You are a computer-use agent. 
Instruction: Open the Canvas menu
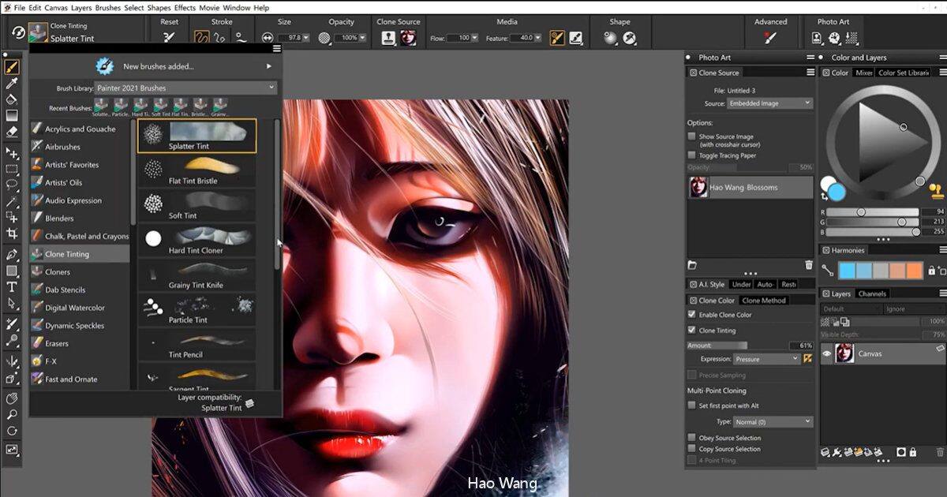click(55, 8)
